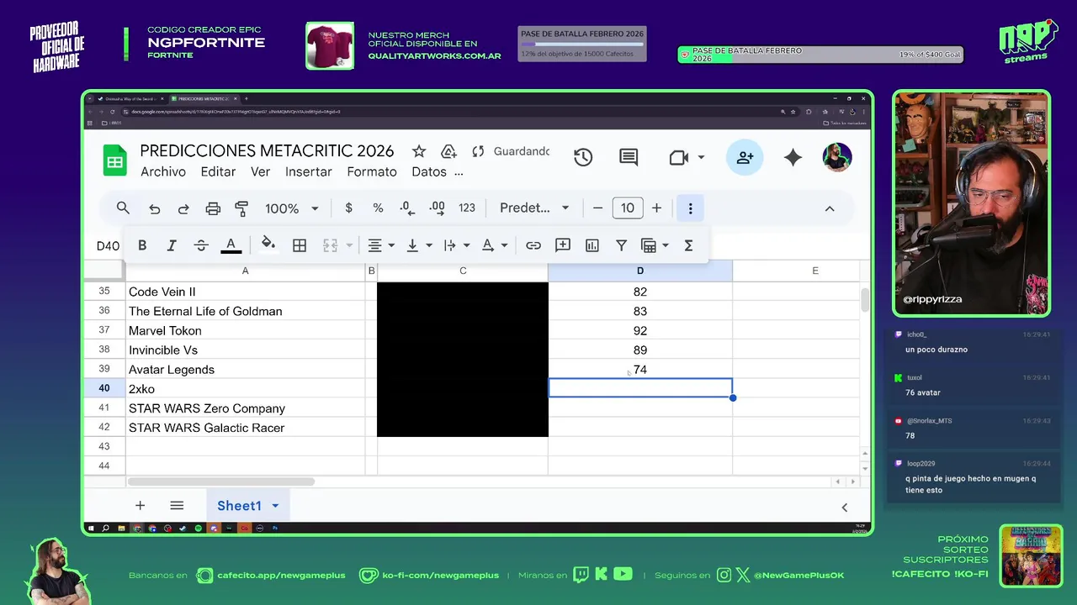Open the Sheet1 tab dropdown arrow
Screen dimensions: 1077x605
(x=275, y=506)
